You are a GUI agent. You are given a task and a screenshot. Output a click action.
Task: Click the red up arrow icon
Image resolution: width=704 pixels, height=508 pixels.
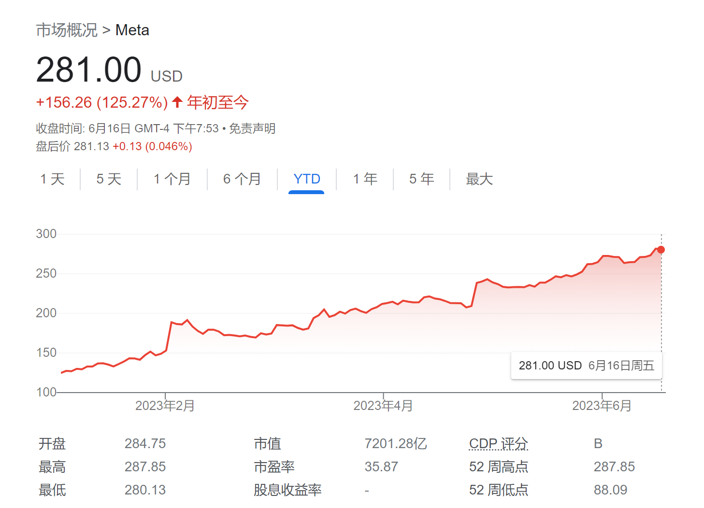point(177,102)
